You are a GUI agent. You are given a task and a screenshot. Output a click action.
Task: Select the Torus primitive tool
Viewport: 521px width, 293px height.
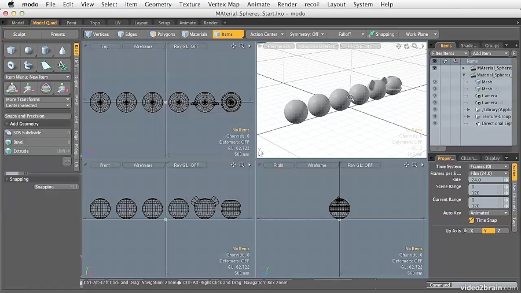pyautogui.click(x=11, y=65)
